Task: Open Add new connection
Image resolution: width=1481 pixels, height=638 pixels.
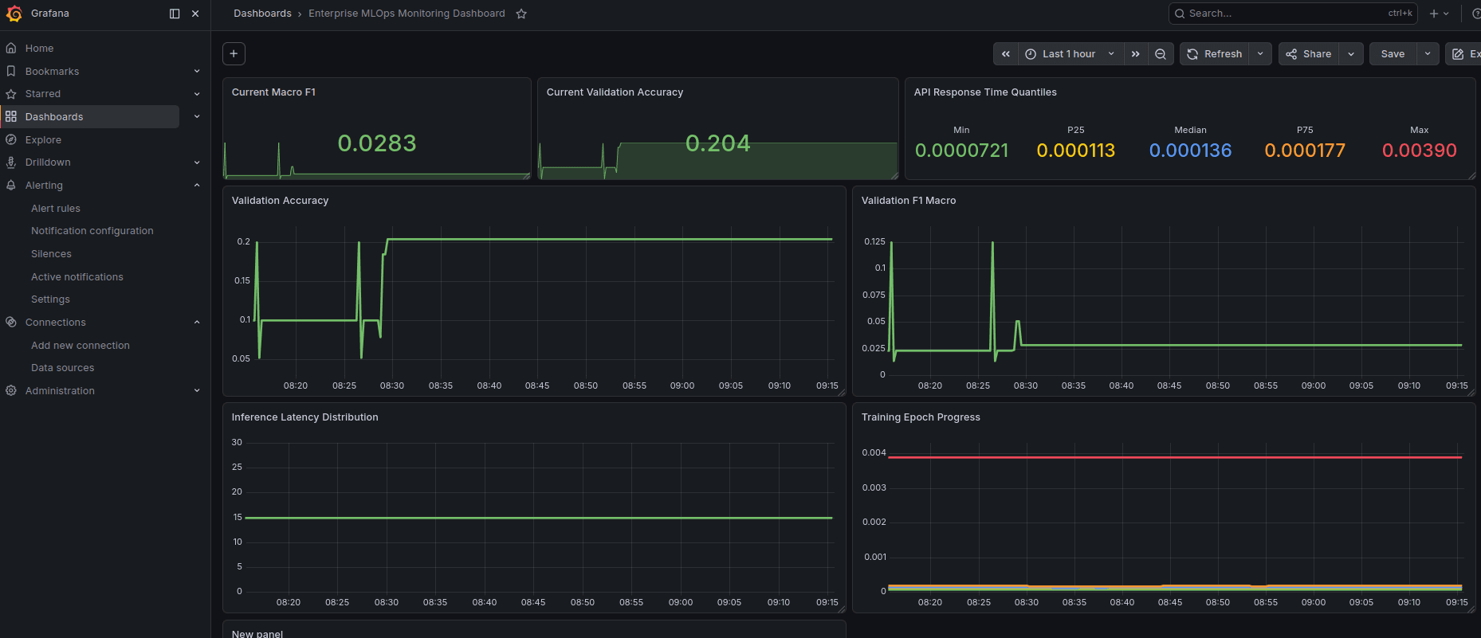Action: click(81, 346)
